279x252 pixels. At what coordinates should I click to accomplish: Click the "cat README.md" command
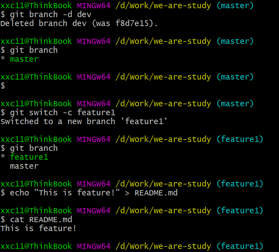41,219
